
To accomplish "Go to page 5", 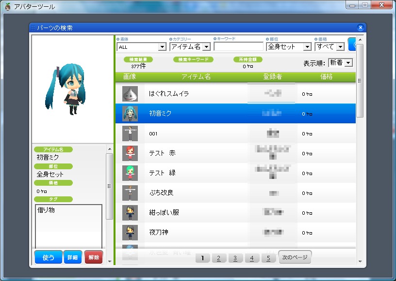I will [x=268, y=258].
